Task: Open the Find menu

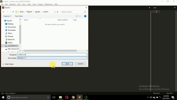Action: 19,4
